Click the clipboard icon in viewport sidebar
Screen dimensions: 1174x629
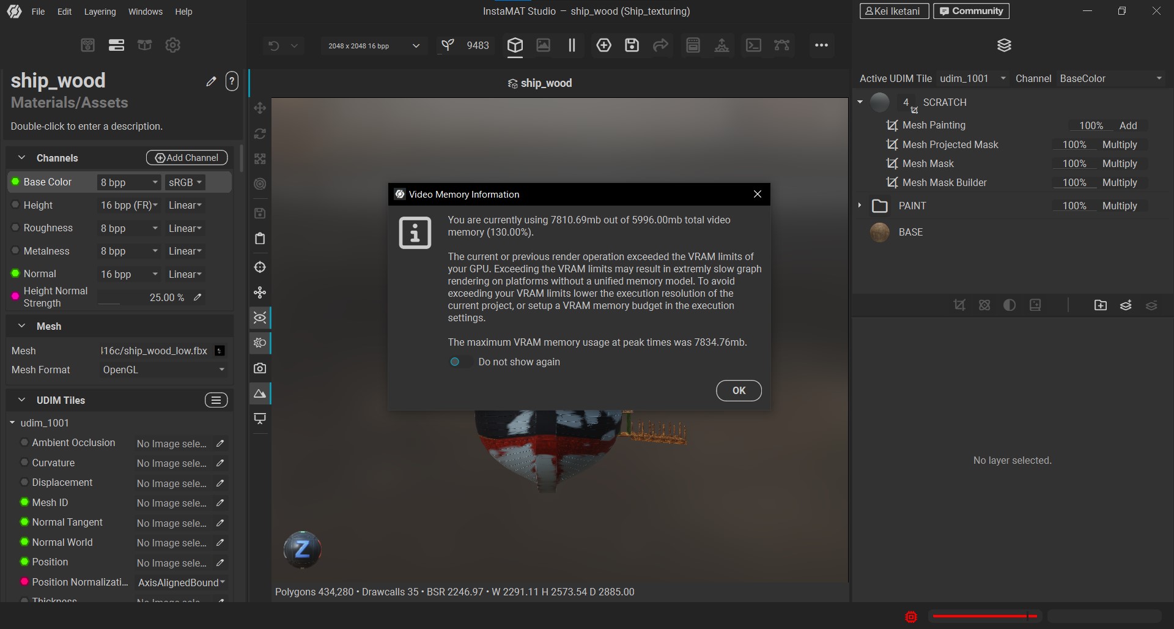(260, 238)
